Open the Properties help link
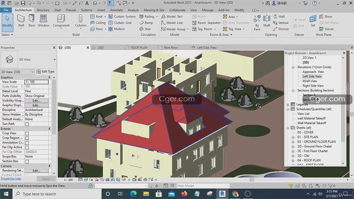The height and width of the screenshot is (199, 354). (x=11, y=178)
